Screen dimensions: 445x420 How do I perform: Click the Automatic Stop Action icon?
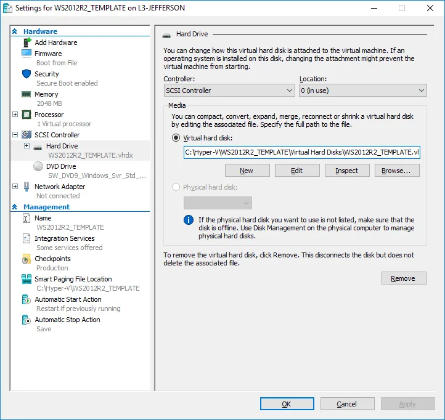26,320
